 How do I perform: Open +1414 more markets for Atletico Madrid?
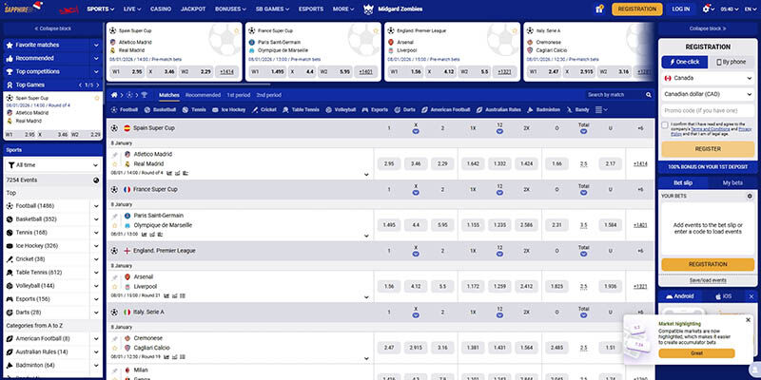(x=640, y=164)
